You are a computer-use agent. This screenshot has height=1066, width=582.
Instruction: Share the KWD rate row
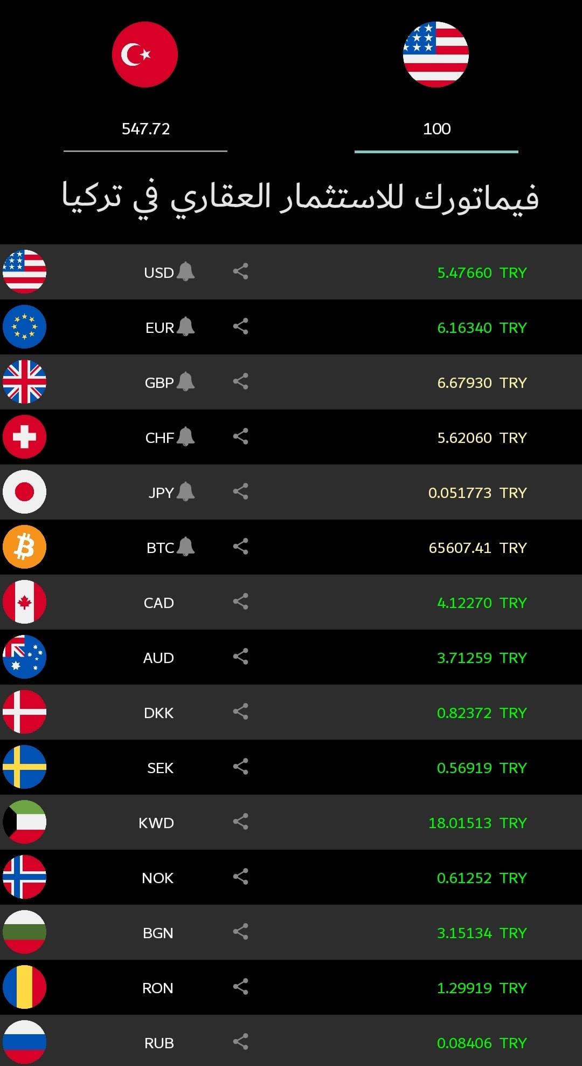pos(240,822)
